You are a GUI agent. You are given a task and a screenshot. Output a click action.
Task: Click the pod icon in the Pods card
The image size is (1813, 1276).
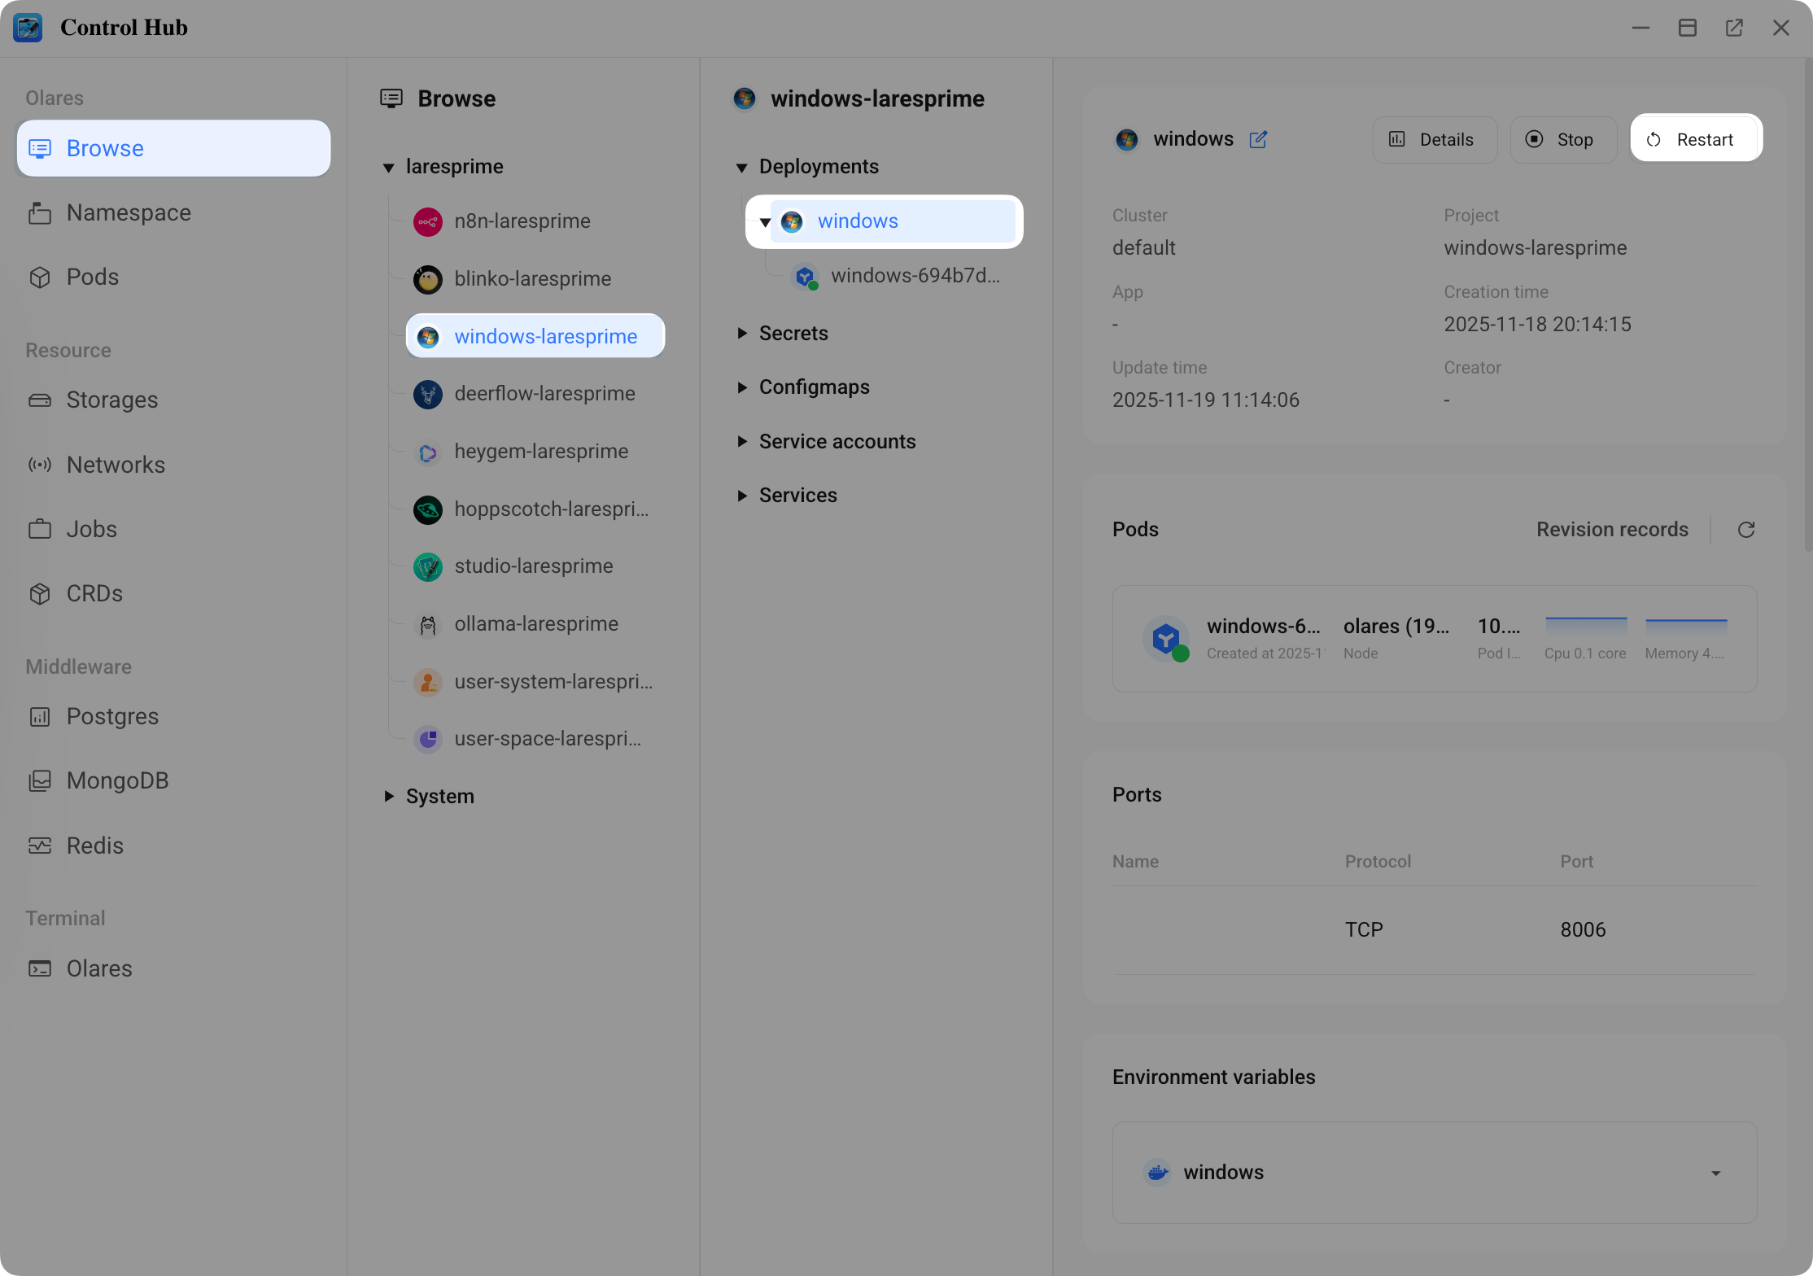(x=1166, y=639)
